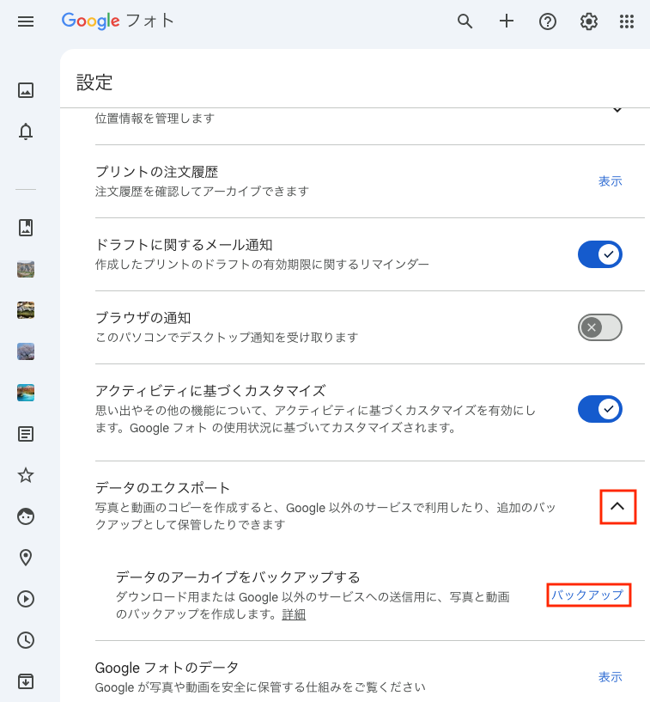Open the second sidebar album thumbnail

[x=26, y=310]
